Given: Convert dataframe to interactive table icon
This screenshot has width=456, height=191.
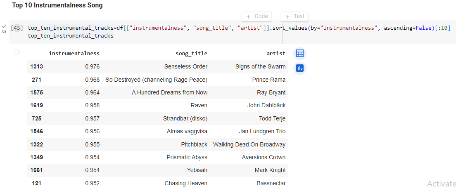Looking at the screenshot, I should pos(299,53).
